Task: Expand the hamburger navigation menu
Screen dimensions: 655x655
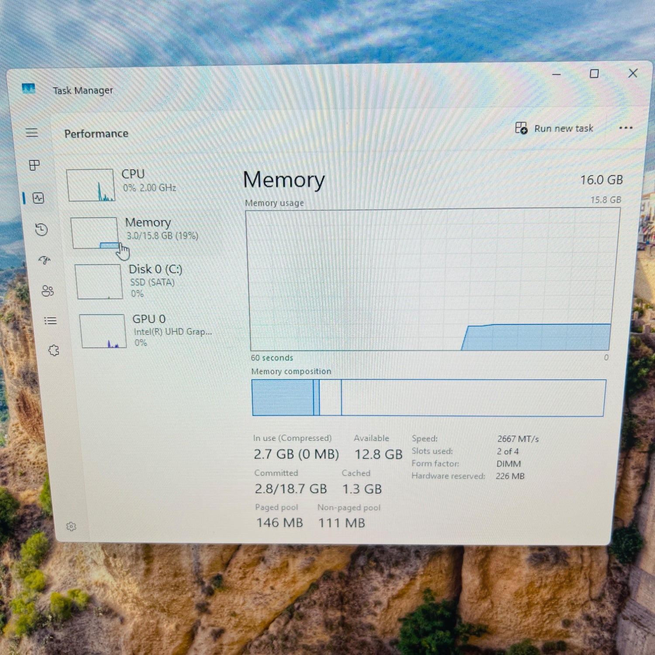Action: pos(31,133)
